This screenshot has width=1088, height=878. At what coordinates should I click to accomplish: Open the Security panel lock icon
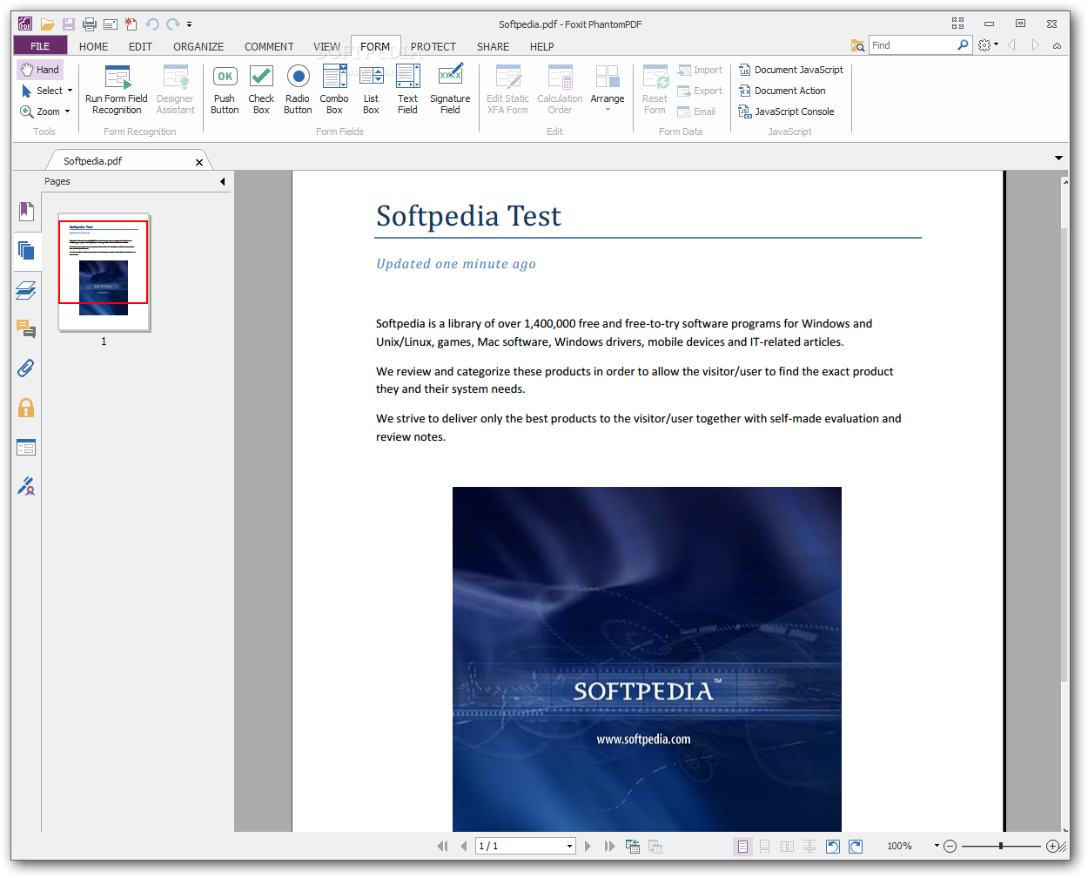(x=26, y=408)
